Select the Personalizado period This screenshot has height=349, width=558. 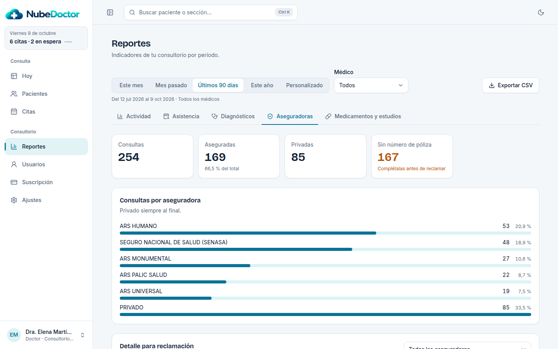coord(305,85)
